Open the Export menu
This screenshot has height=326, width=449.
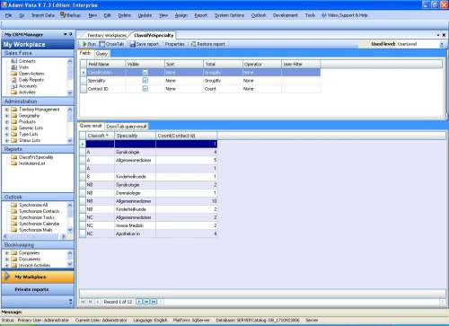(200, 15)
